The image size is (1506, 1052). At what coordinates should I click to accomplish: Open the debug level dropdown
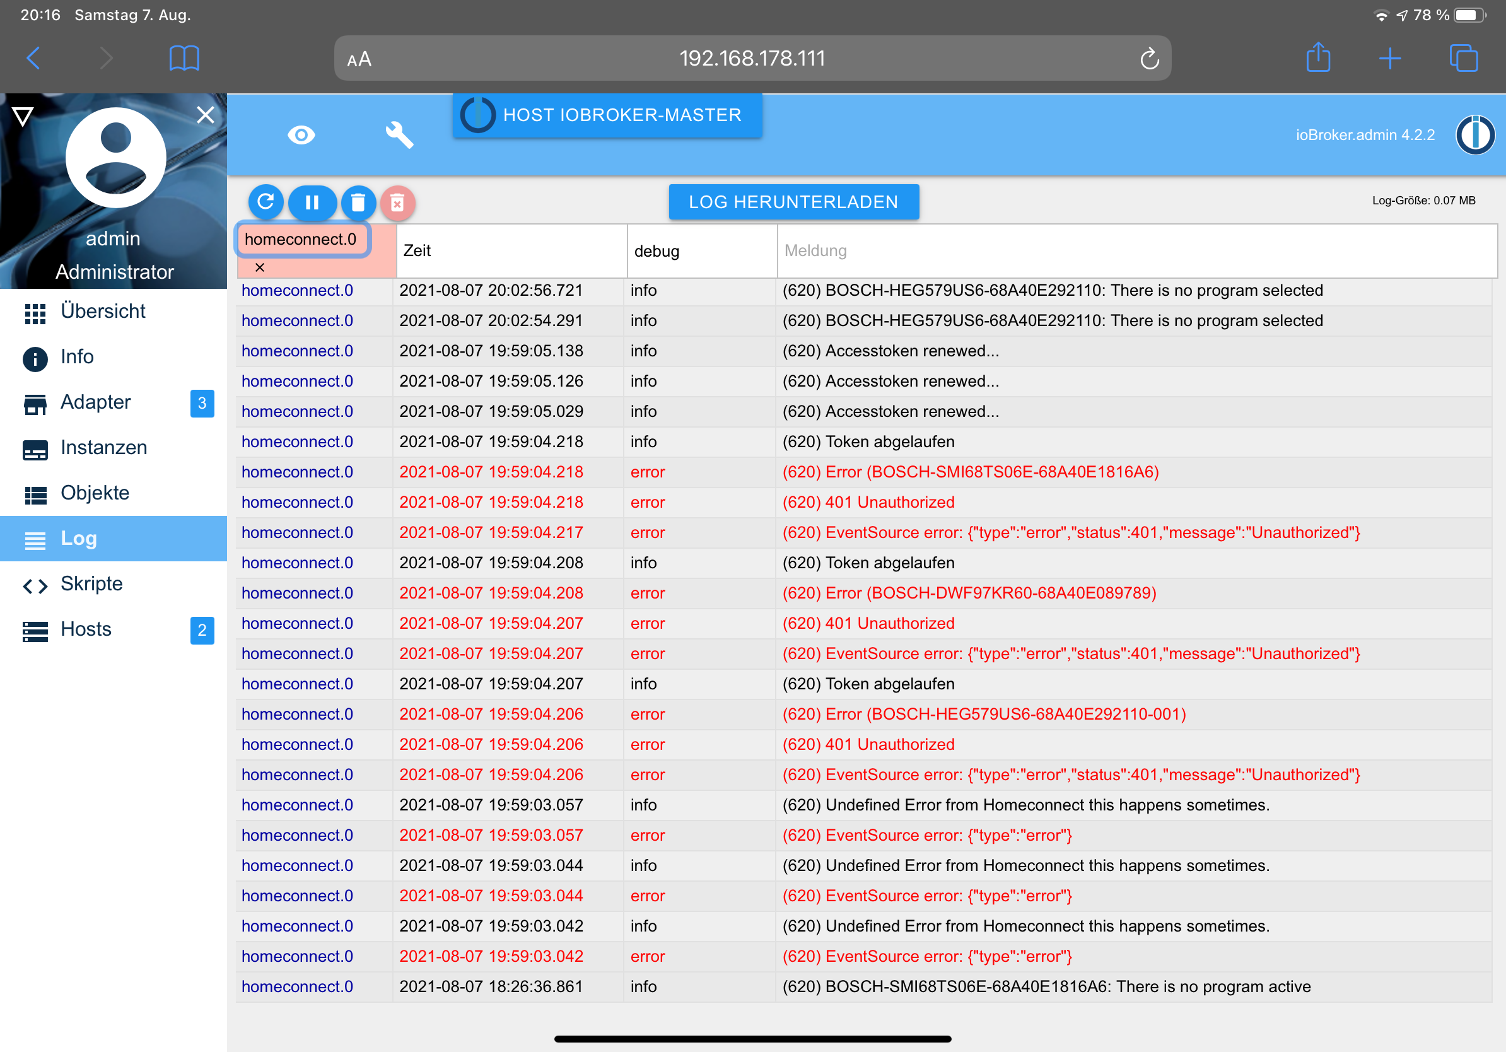pyautogui.click(x=701, y=251)
